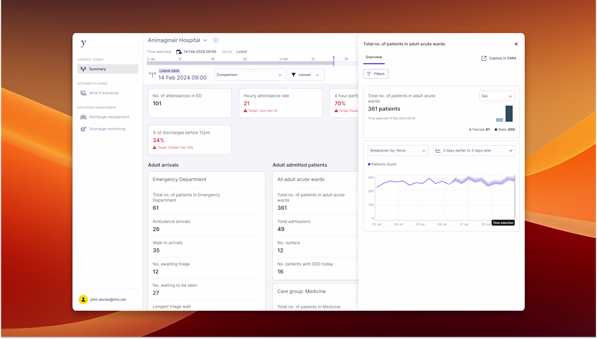Click the Discharge management icon
Image resolution: width=597 pixels, height=339 pixels.
pyautogui.click(x=84, y=117)
